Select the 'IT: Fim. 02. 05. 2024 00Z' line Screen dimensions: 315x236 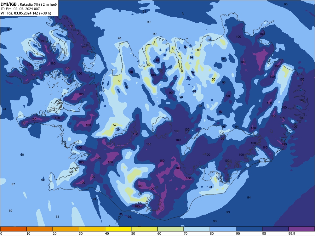tap(20, 9)
